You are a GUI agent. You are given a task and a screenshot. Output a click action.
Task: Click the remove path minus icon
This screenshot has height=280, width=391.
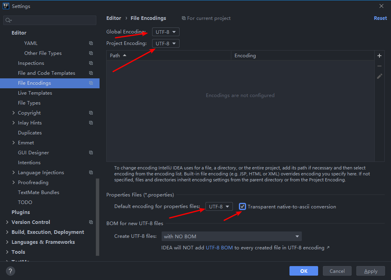pos(379,66)
